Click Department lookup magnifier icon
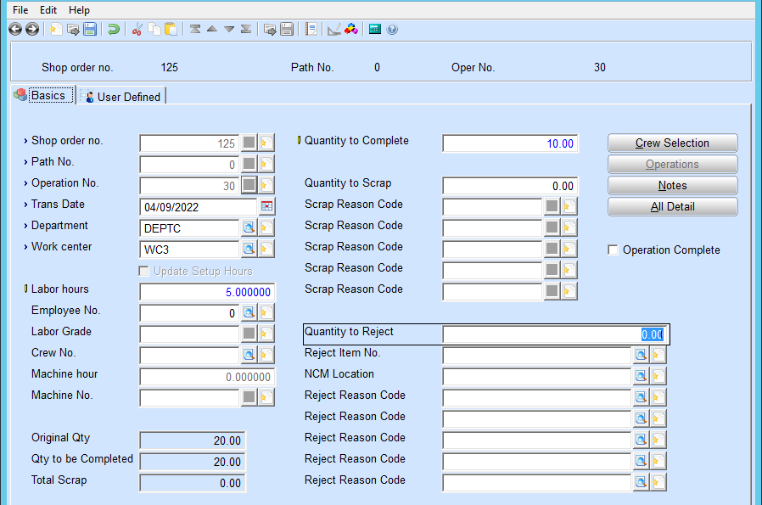The image size is (762, 505). [x=249, y=227]
